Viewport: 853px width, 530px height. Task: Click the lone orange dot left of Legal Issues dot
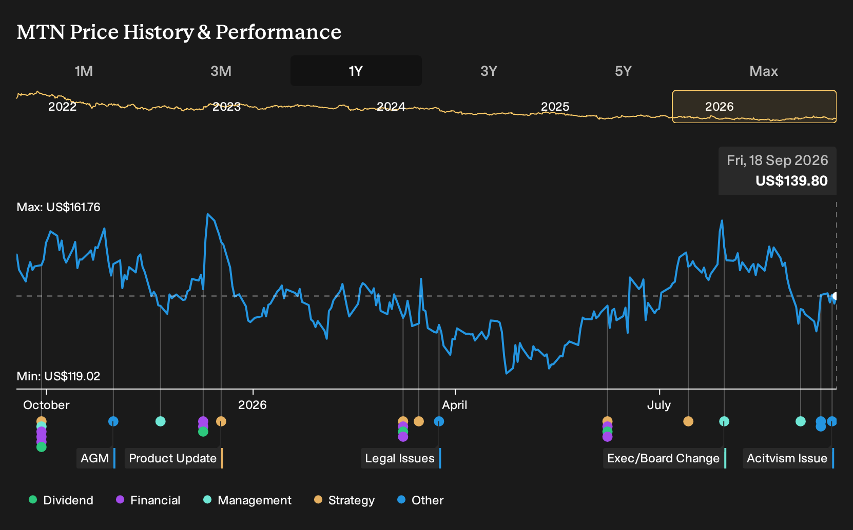(x=419, y=421)
